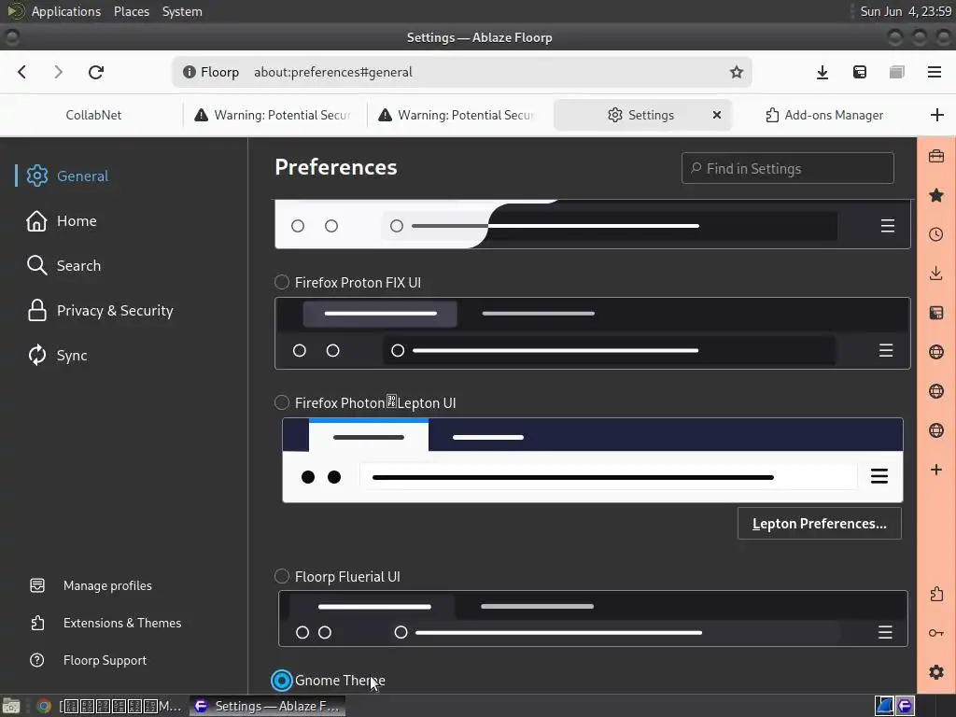Open add-ons puzzle icon in side panel

936,594
